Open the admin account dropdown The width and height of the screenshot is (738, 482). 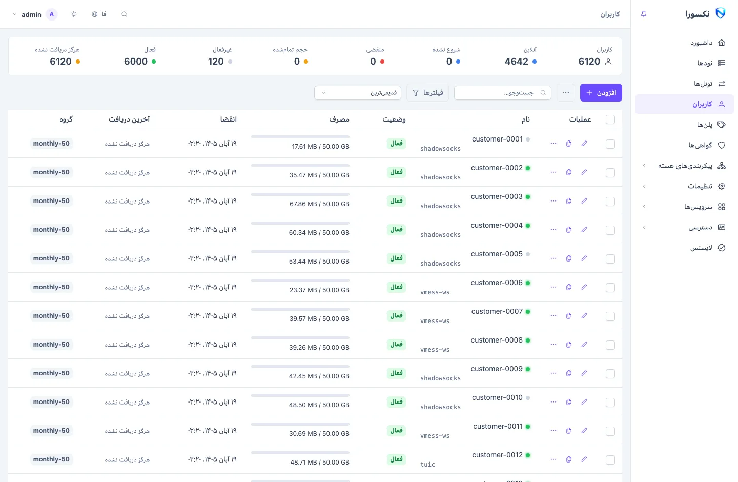(x=34, y=14)
